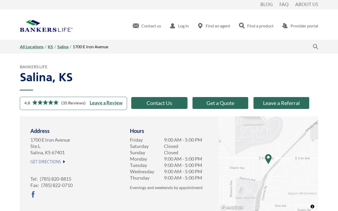Click the magnifier icon beside Find a product

[x=242, y=26]
